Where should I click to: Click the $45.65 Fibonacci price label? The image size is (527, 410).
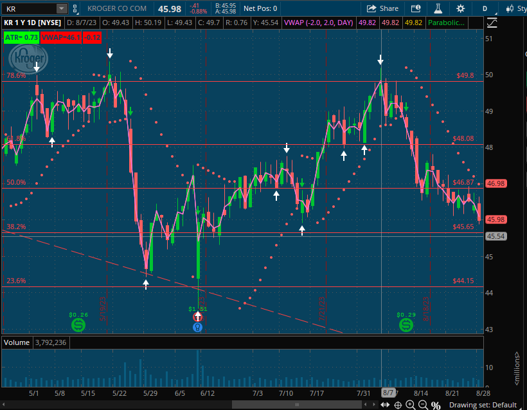coord(463,227)
